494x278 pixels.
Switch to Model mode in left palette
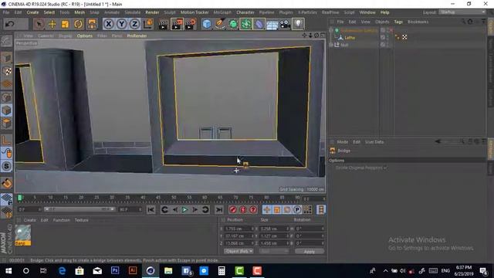pos(7,58)
